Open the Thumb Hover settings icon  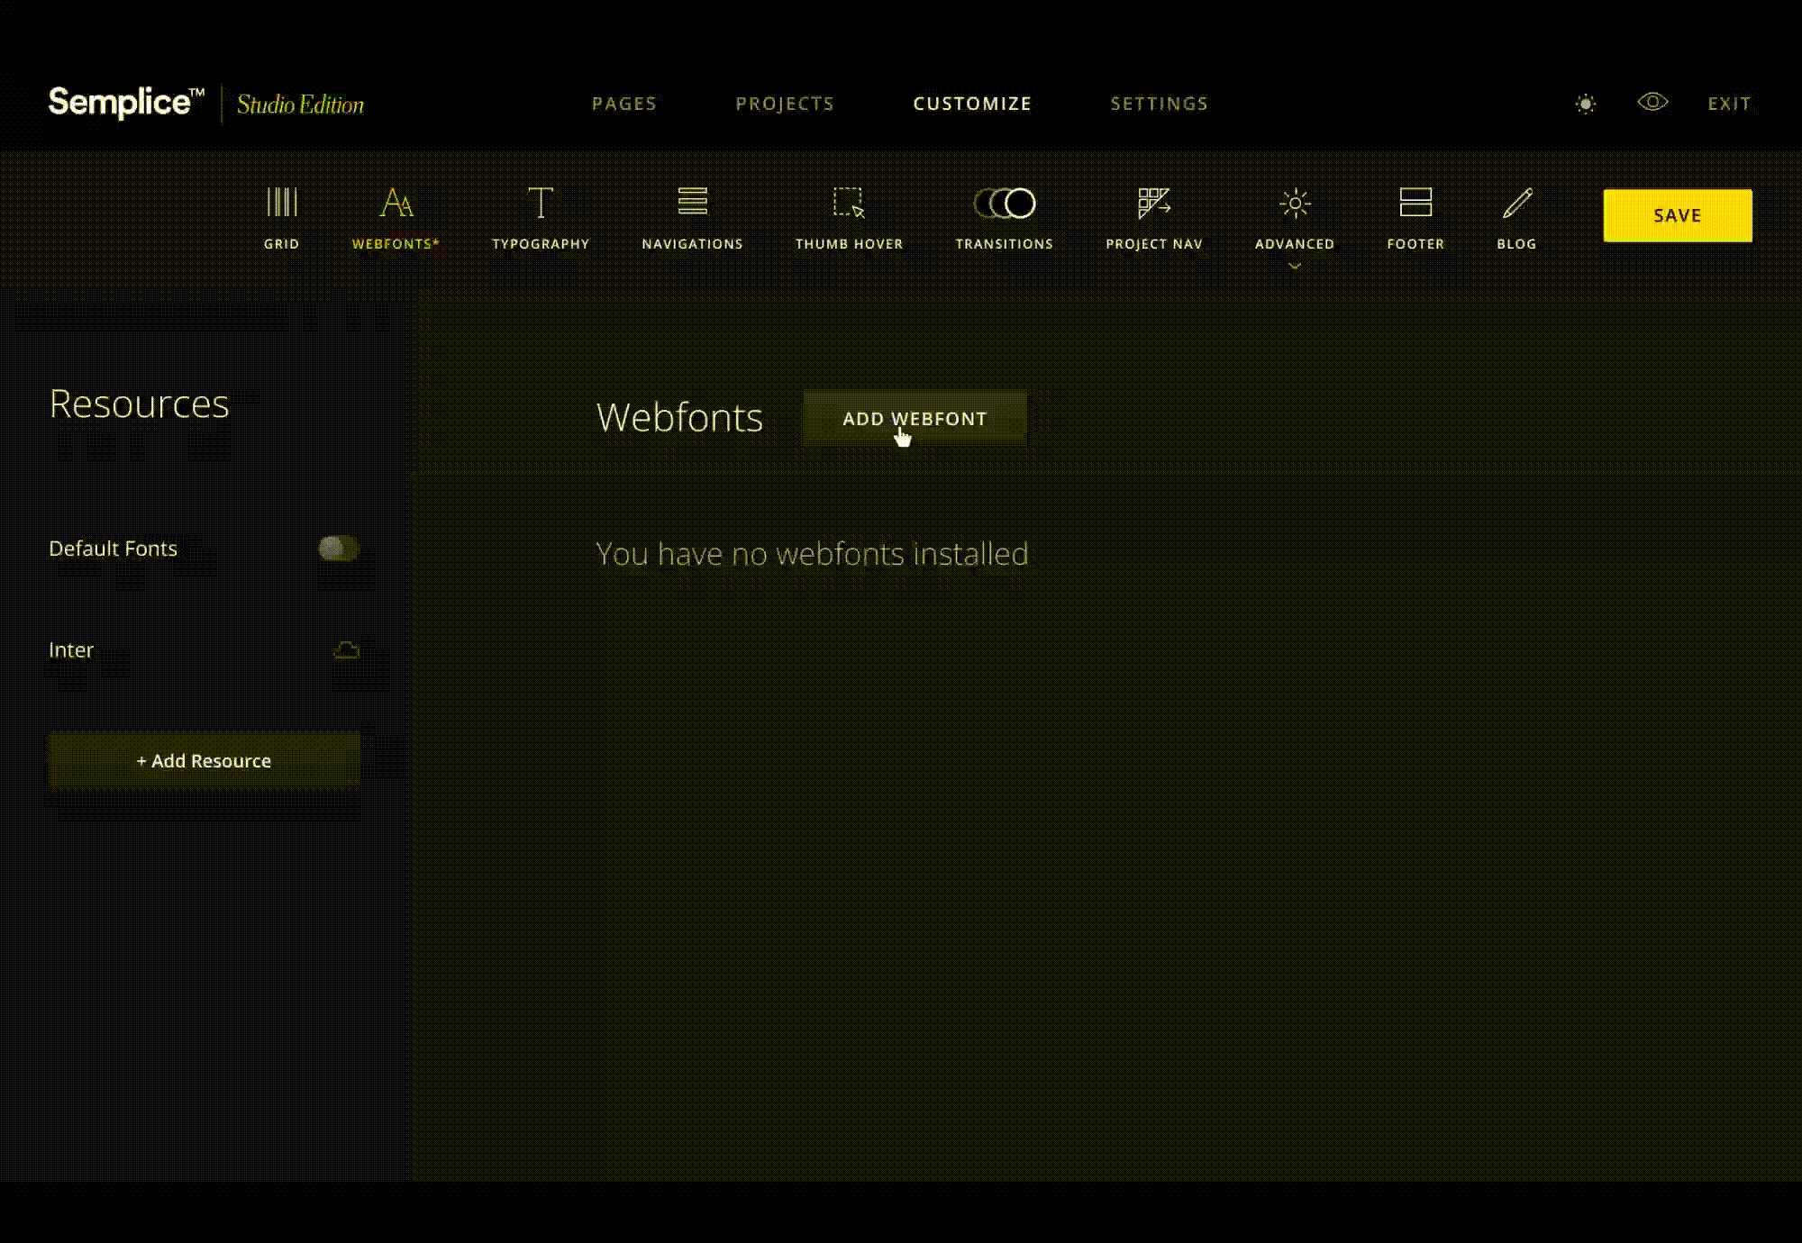click(848, 203)
